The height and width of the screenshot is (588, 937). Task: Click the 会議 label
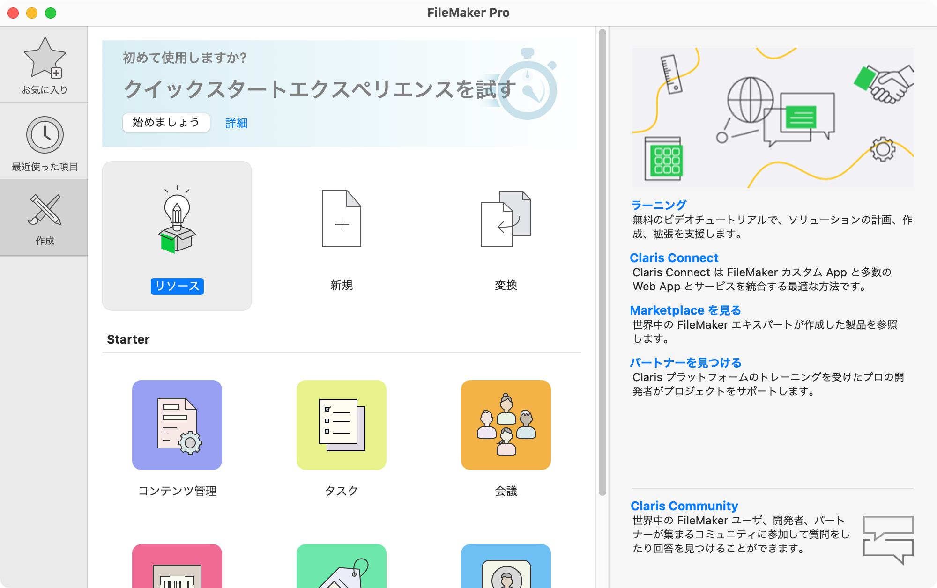(x=506, y=491)
